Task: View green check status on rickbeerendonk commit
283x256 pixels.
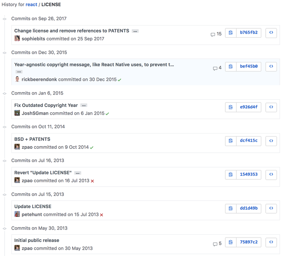Action: tap(119, 80)
